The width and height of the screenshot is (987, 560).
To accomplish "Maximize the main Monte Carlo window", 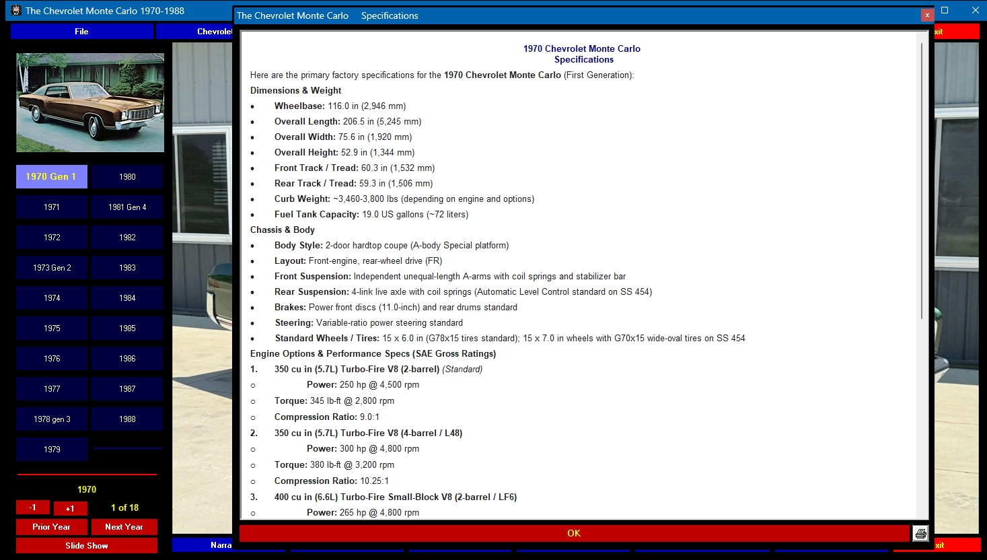I will pyautogui.click(x=945, y=10).
